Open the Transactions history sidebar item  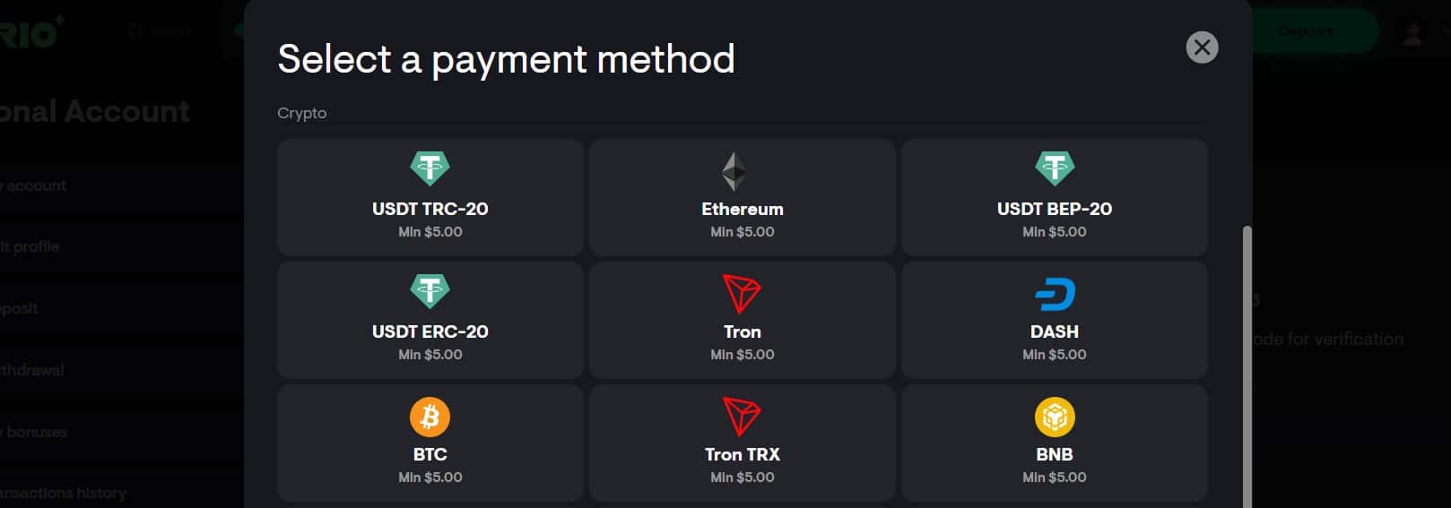(x=63, y=493)
